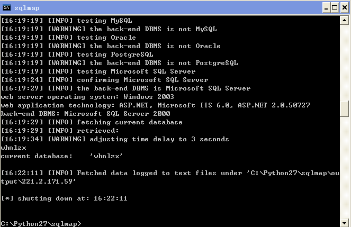The width and height of the screenshot is (351, 227).
Task: Click the 'current database: whnlzx' line
Action: pyautogui.click(x=61, y=156)
